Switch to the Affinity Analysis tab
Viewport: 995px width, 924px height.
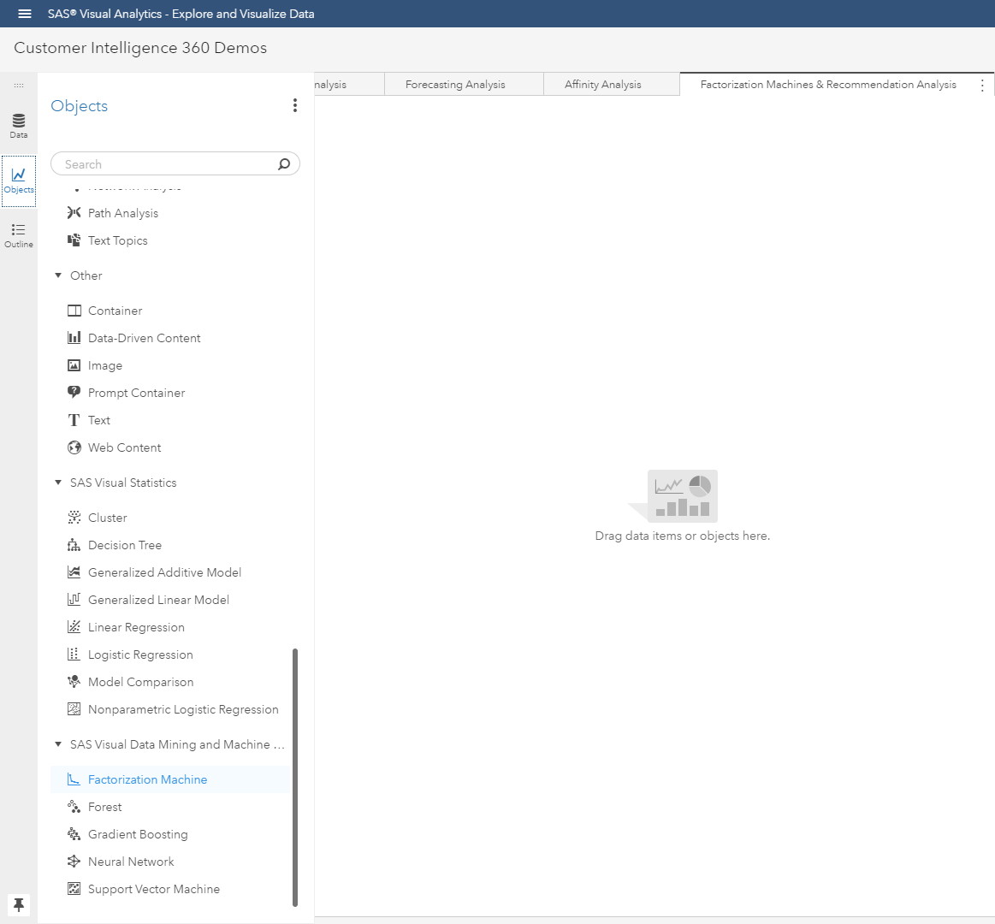tap(602, 85)
